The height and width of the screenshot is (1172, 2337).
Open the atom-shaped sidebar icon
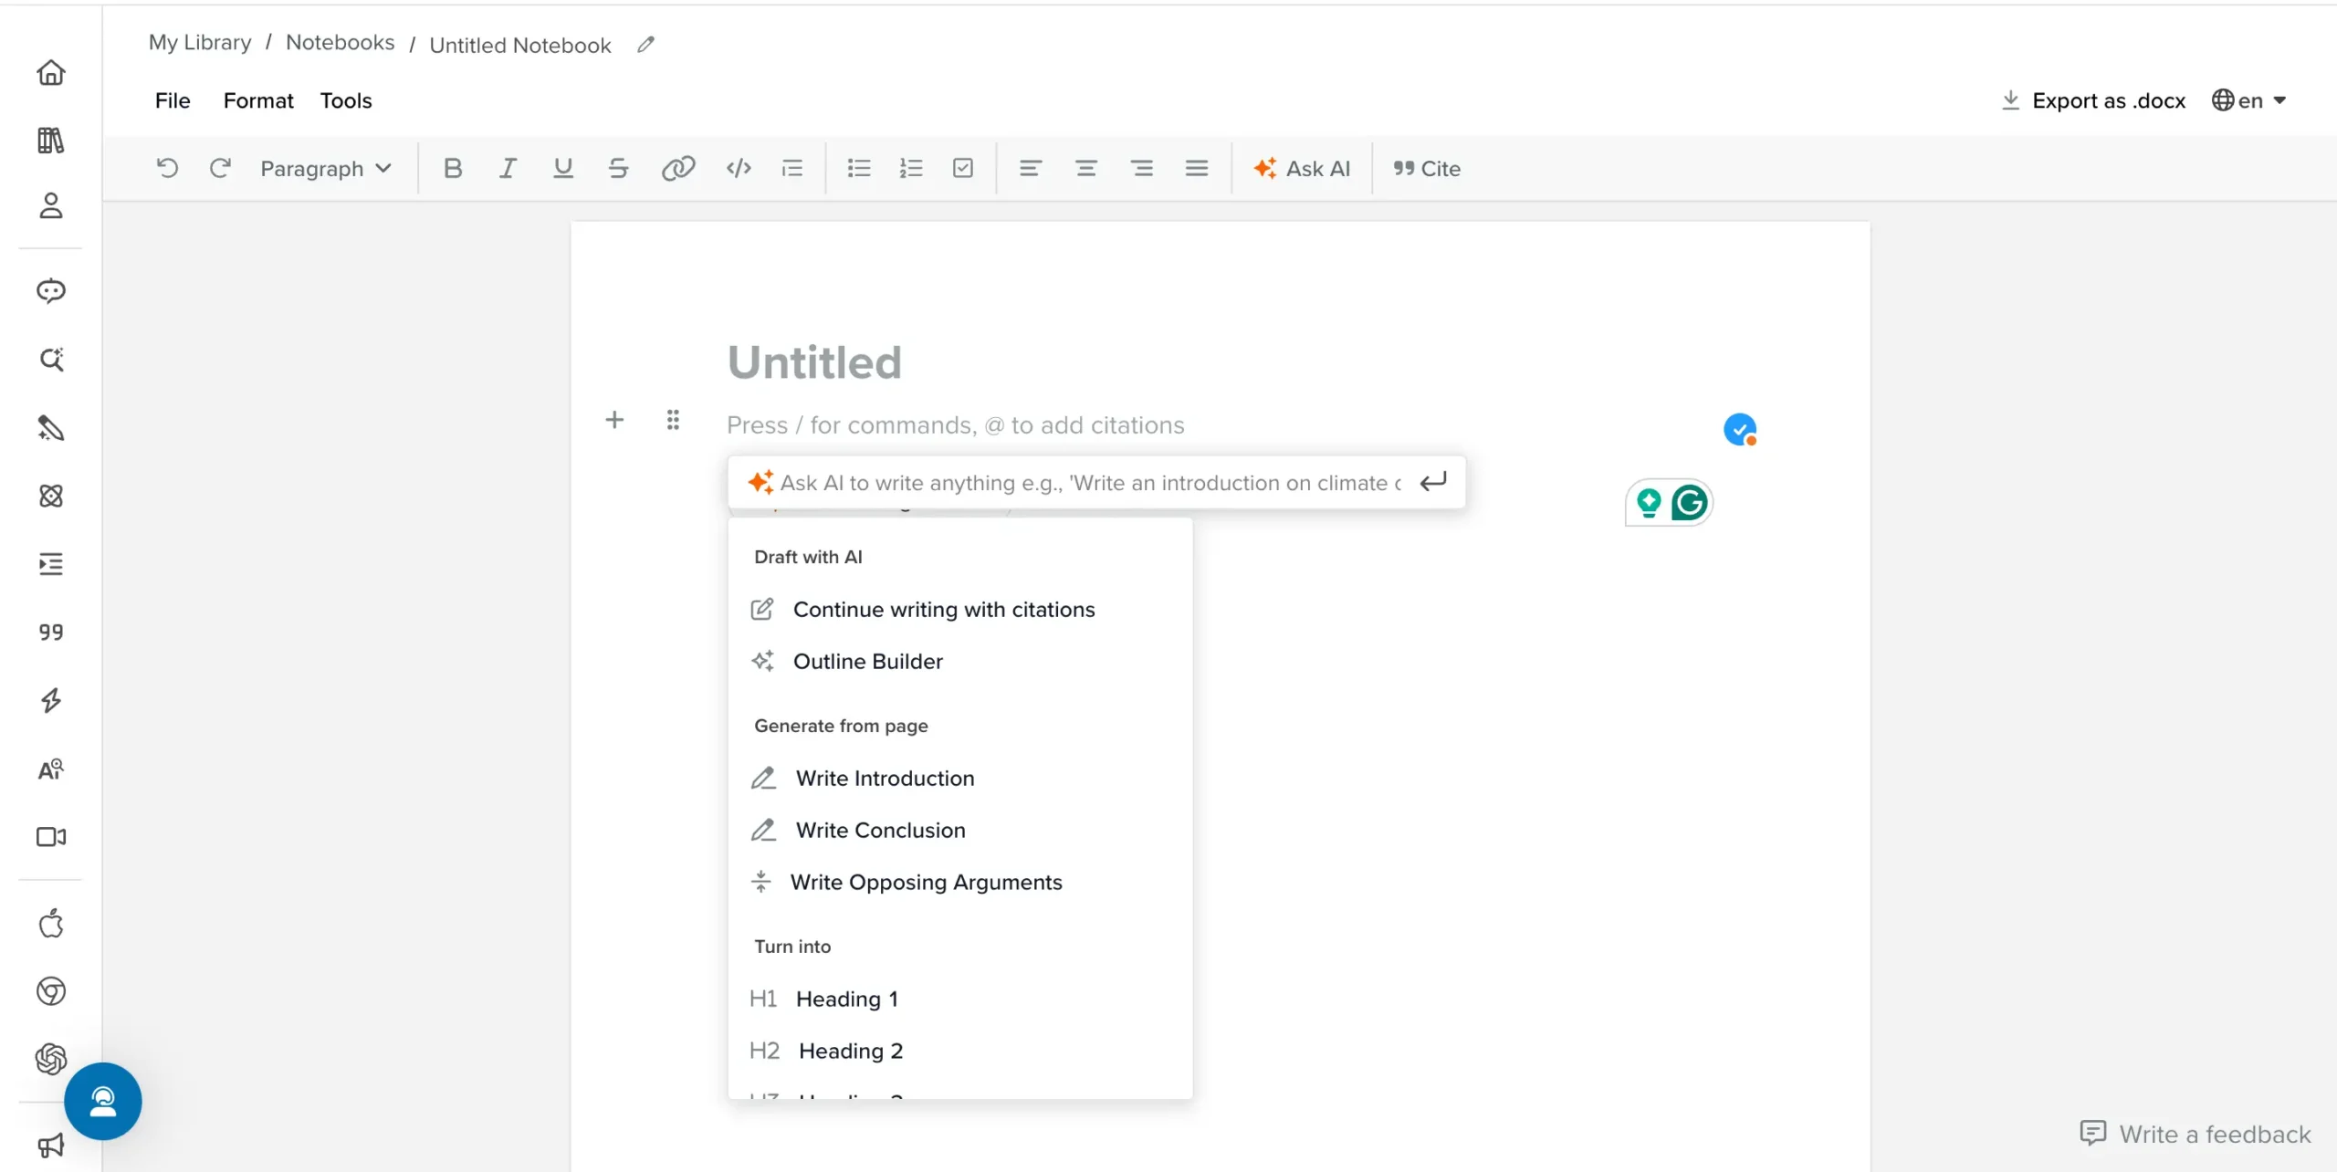click(51, 497)
